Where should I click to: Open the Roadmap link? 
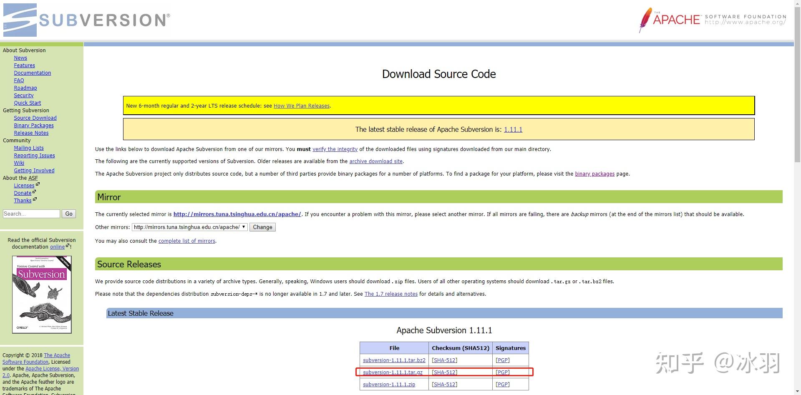[x=25, y=88]
